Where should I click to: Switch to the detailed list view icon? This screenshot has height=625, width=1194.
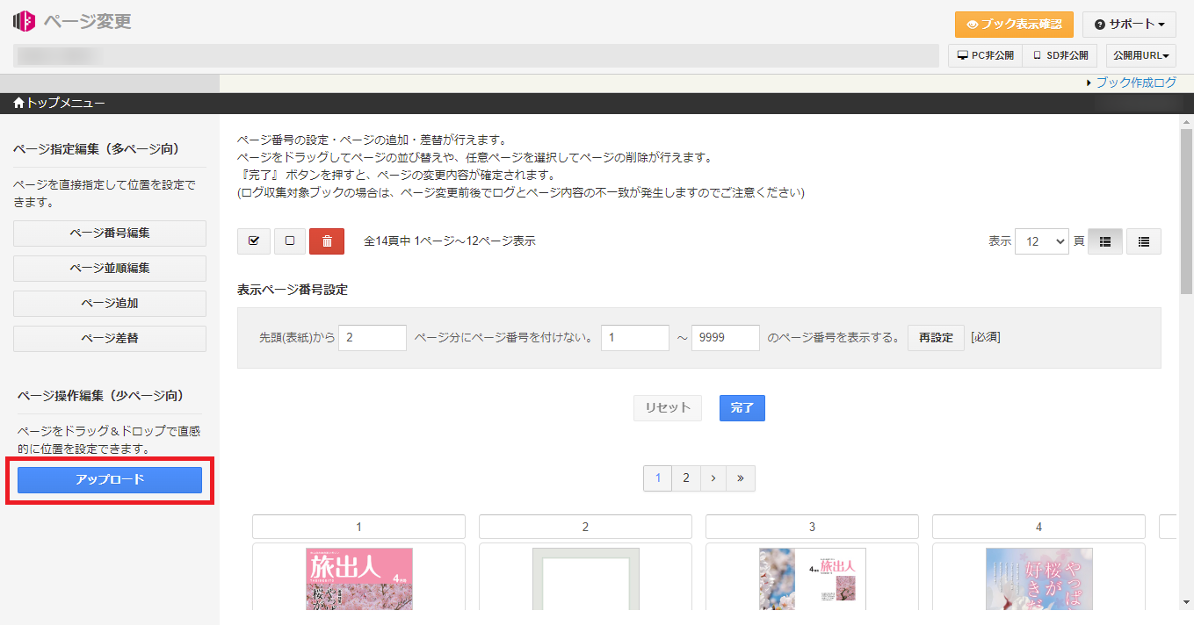point(1143,241)
